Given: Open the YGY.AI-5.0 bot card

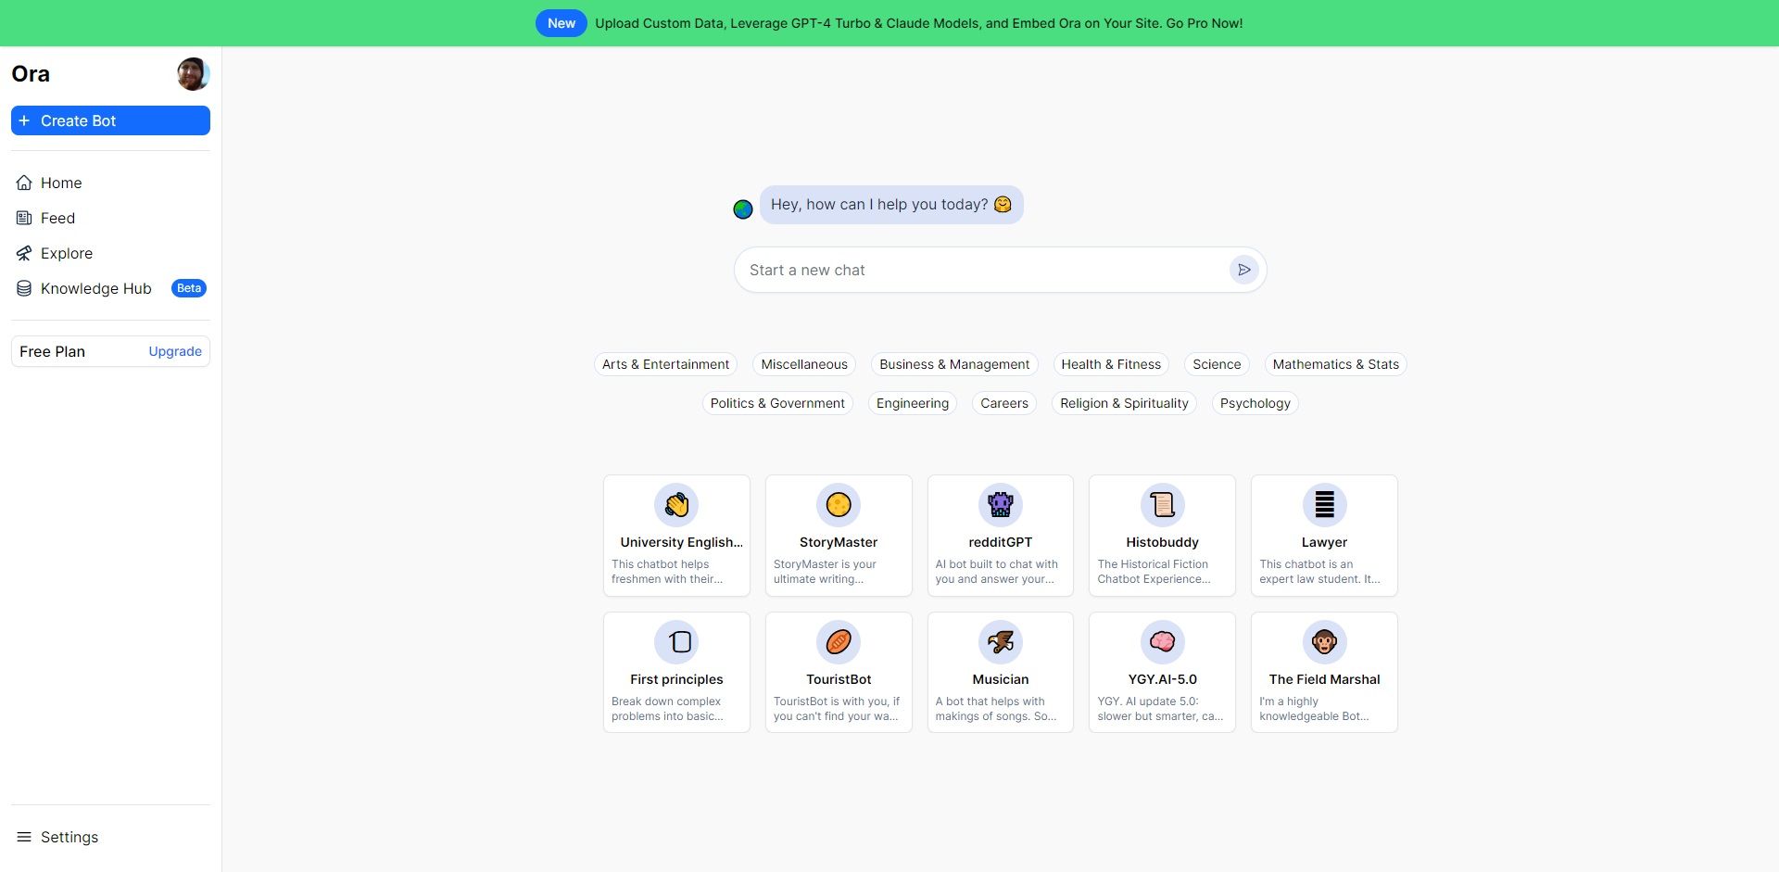Looking at the screenshot, I should click(x=1161, y=672).
